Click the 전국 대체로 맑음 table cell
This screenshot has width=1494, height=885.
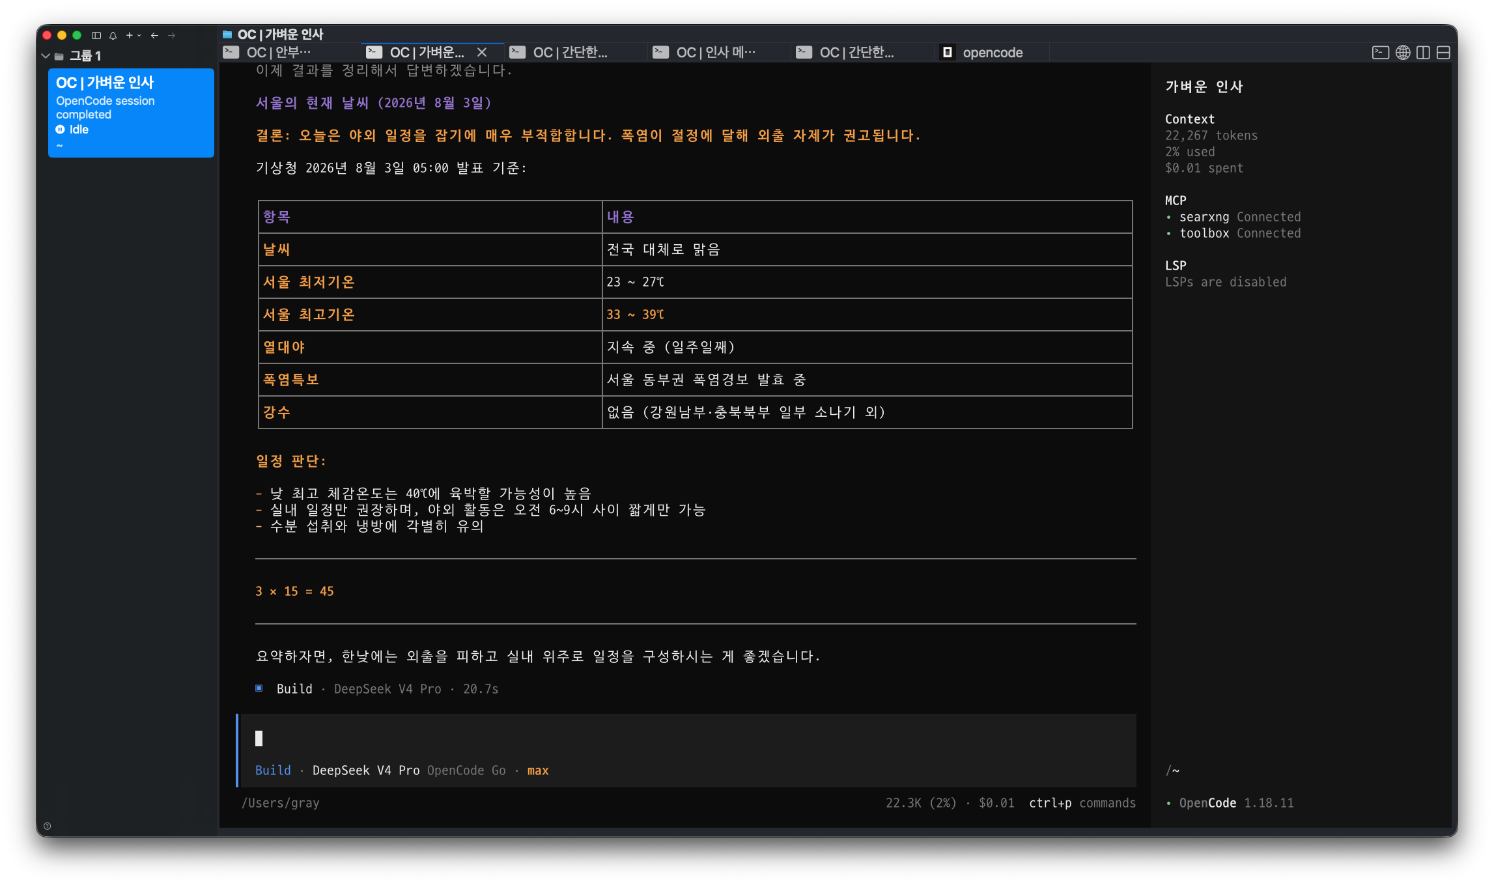tap(867, 249)
